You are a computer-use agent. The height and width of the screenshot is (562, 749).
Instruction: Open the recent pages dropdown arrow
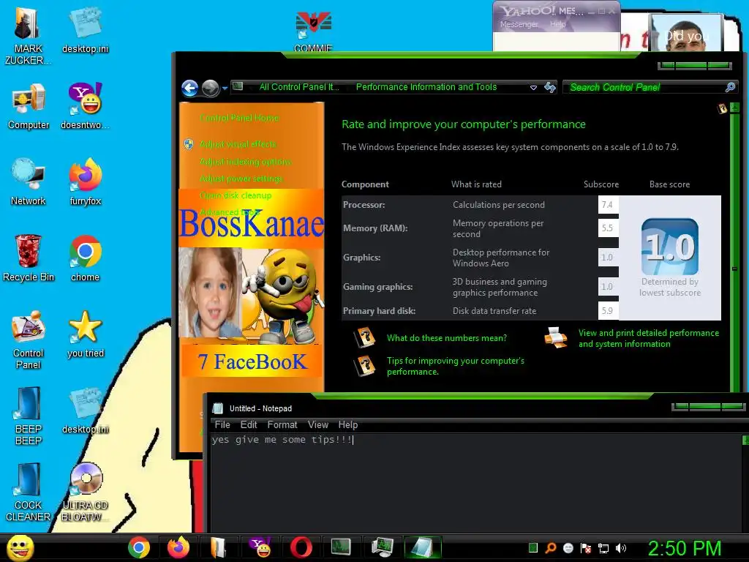tap(225, 89)
